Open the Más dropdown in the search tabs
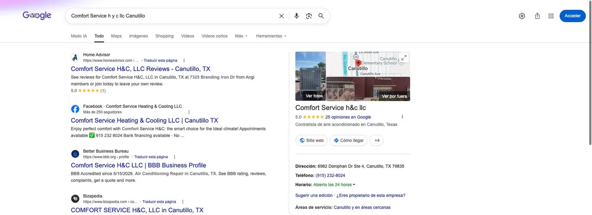 click(241, 36)
